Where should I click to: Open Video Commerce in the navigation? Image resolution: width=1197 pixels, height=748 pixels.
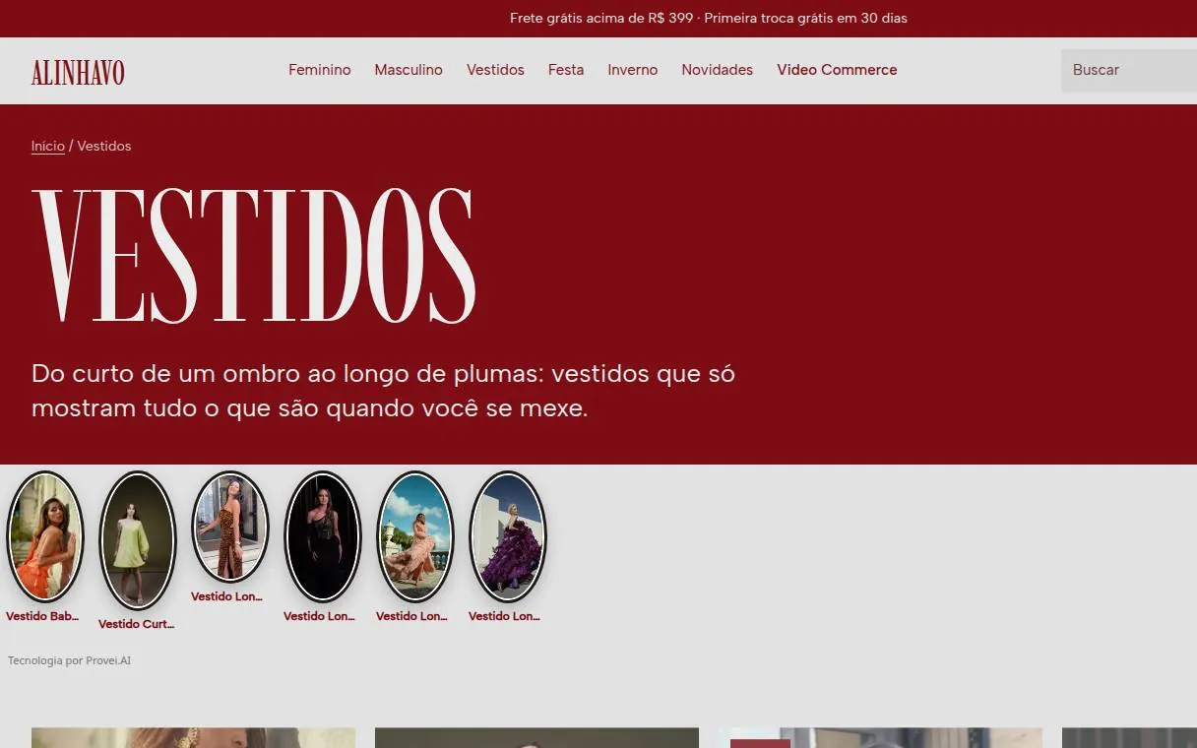pyautogui.click(x=837, y=70)
